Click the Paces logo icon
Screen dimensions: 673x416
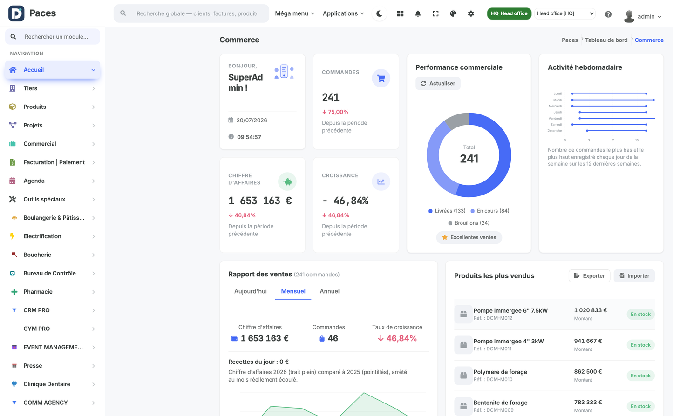16,13
